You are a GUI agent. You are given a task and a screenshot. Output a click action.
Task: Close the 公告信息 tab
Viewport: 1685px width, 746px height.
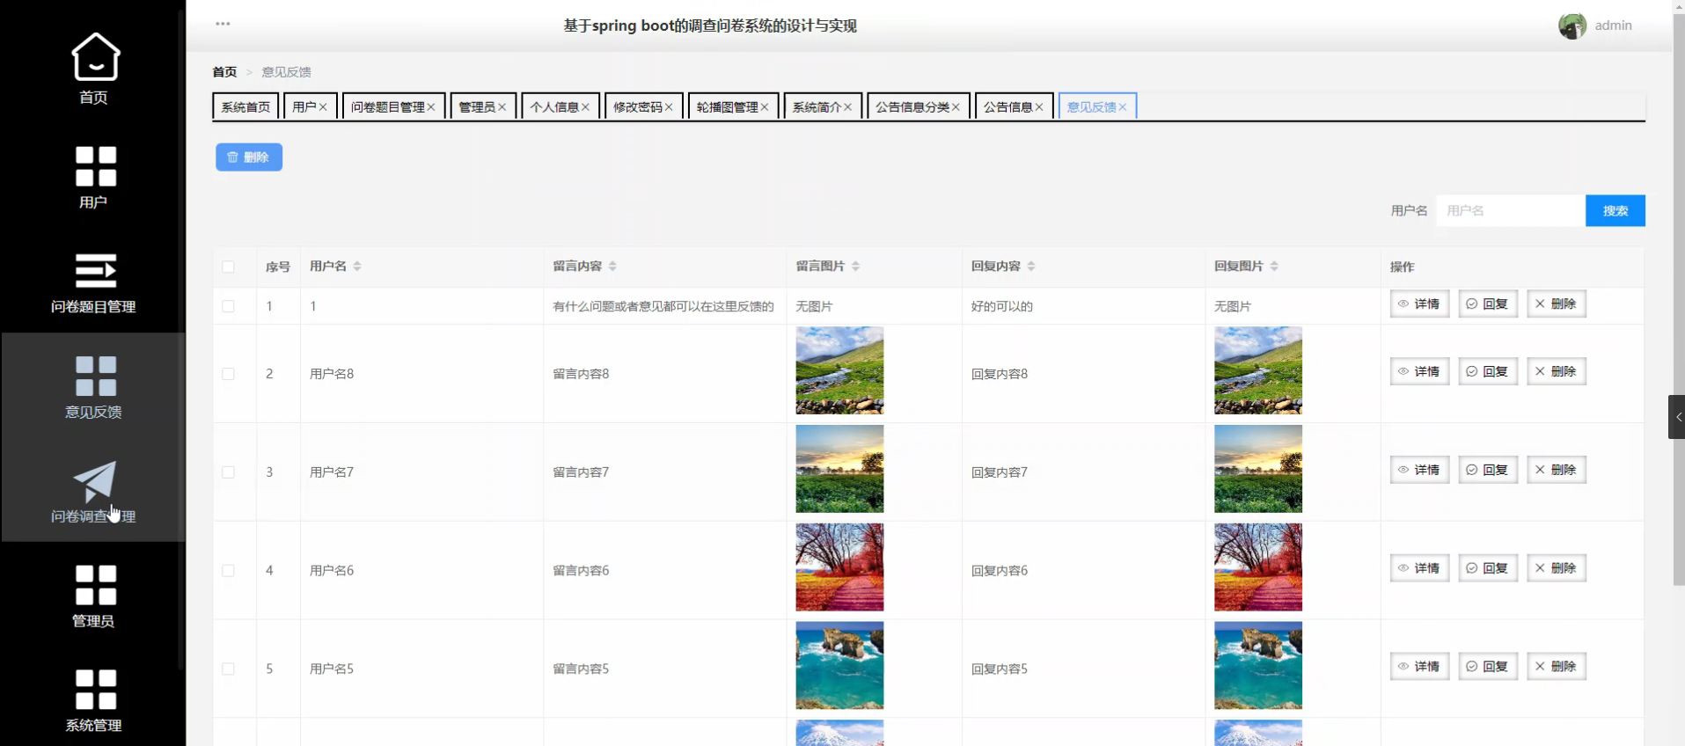[1039, 107]
